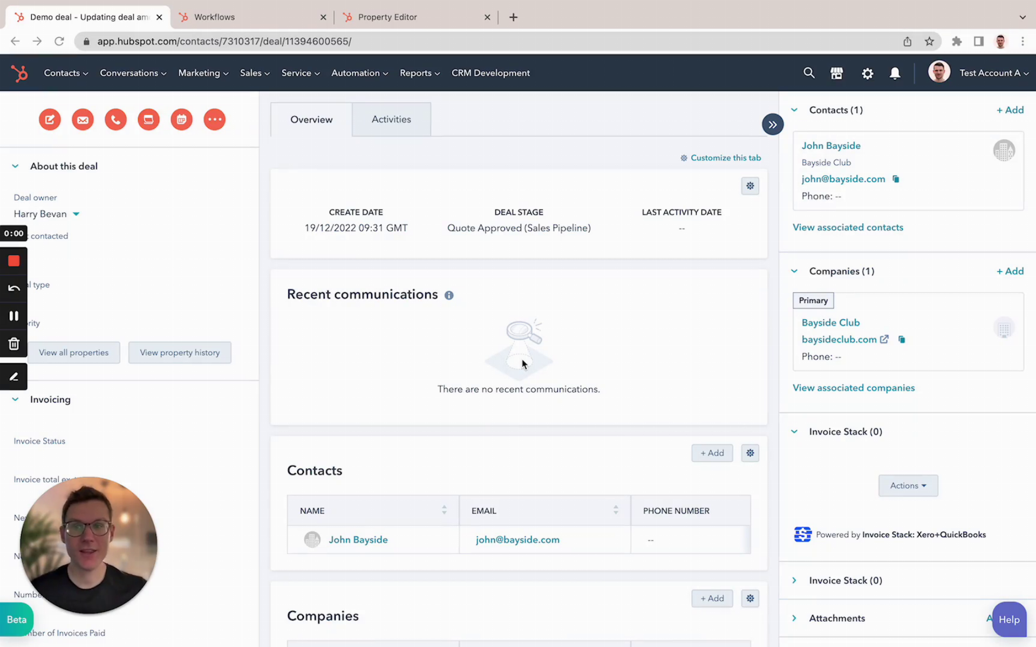Click View associated companies link
The width and height of the screenshot is (1036, 647).
coord(854,388)
